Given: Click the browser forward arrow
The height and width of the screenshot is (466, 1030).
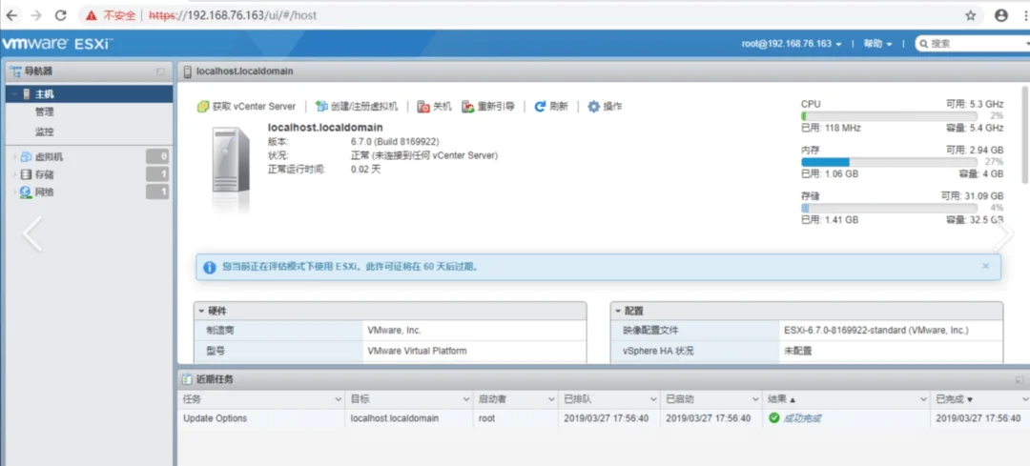Looking at the screenshot, I should (36, 15).
